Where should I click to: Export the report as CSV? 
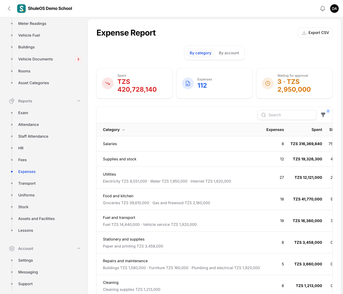315,33
